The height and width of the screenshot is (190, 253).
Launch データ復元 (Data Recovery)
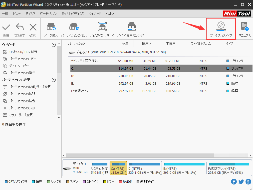click(51, 28)
